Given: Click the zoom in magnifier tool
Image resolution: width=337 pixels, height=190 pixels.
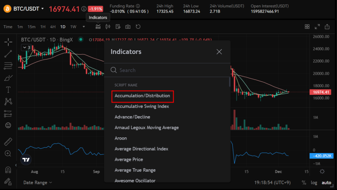Looking at the screenshot, I should 8,153.
